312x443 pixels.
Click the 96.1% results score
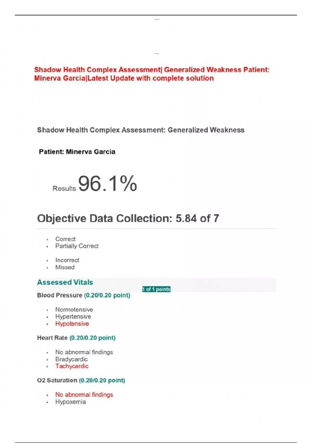107,184
